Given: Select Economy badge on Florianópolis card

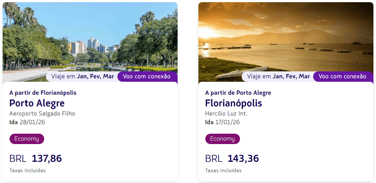Looking at the screenshot, I should [x=222, y=139].
